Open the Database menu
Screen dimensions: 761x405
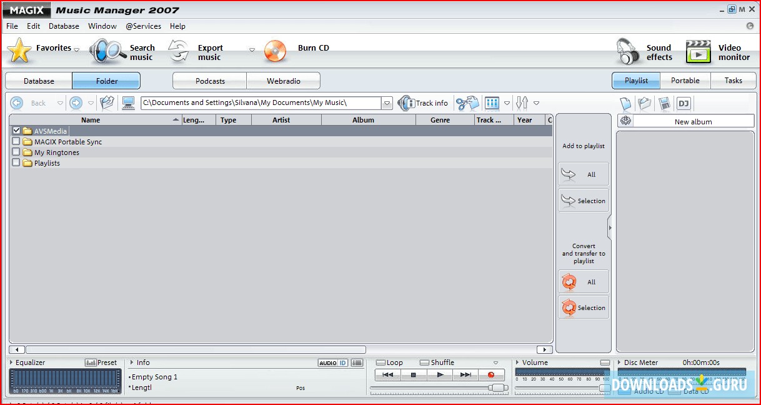tap(64, 26)
